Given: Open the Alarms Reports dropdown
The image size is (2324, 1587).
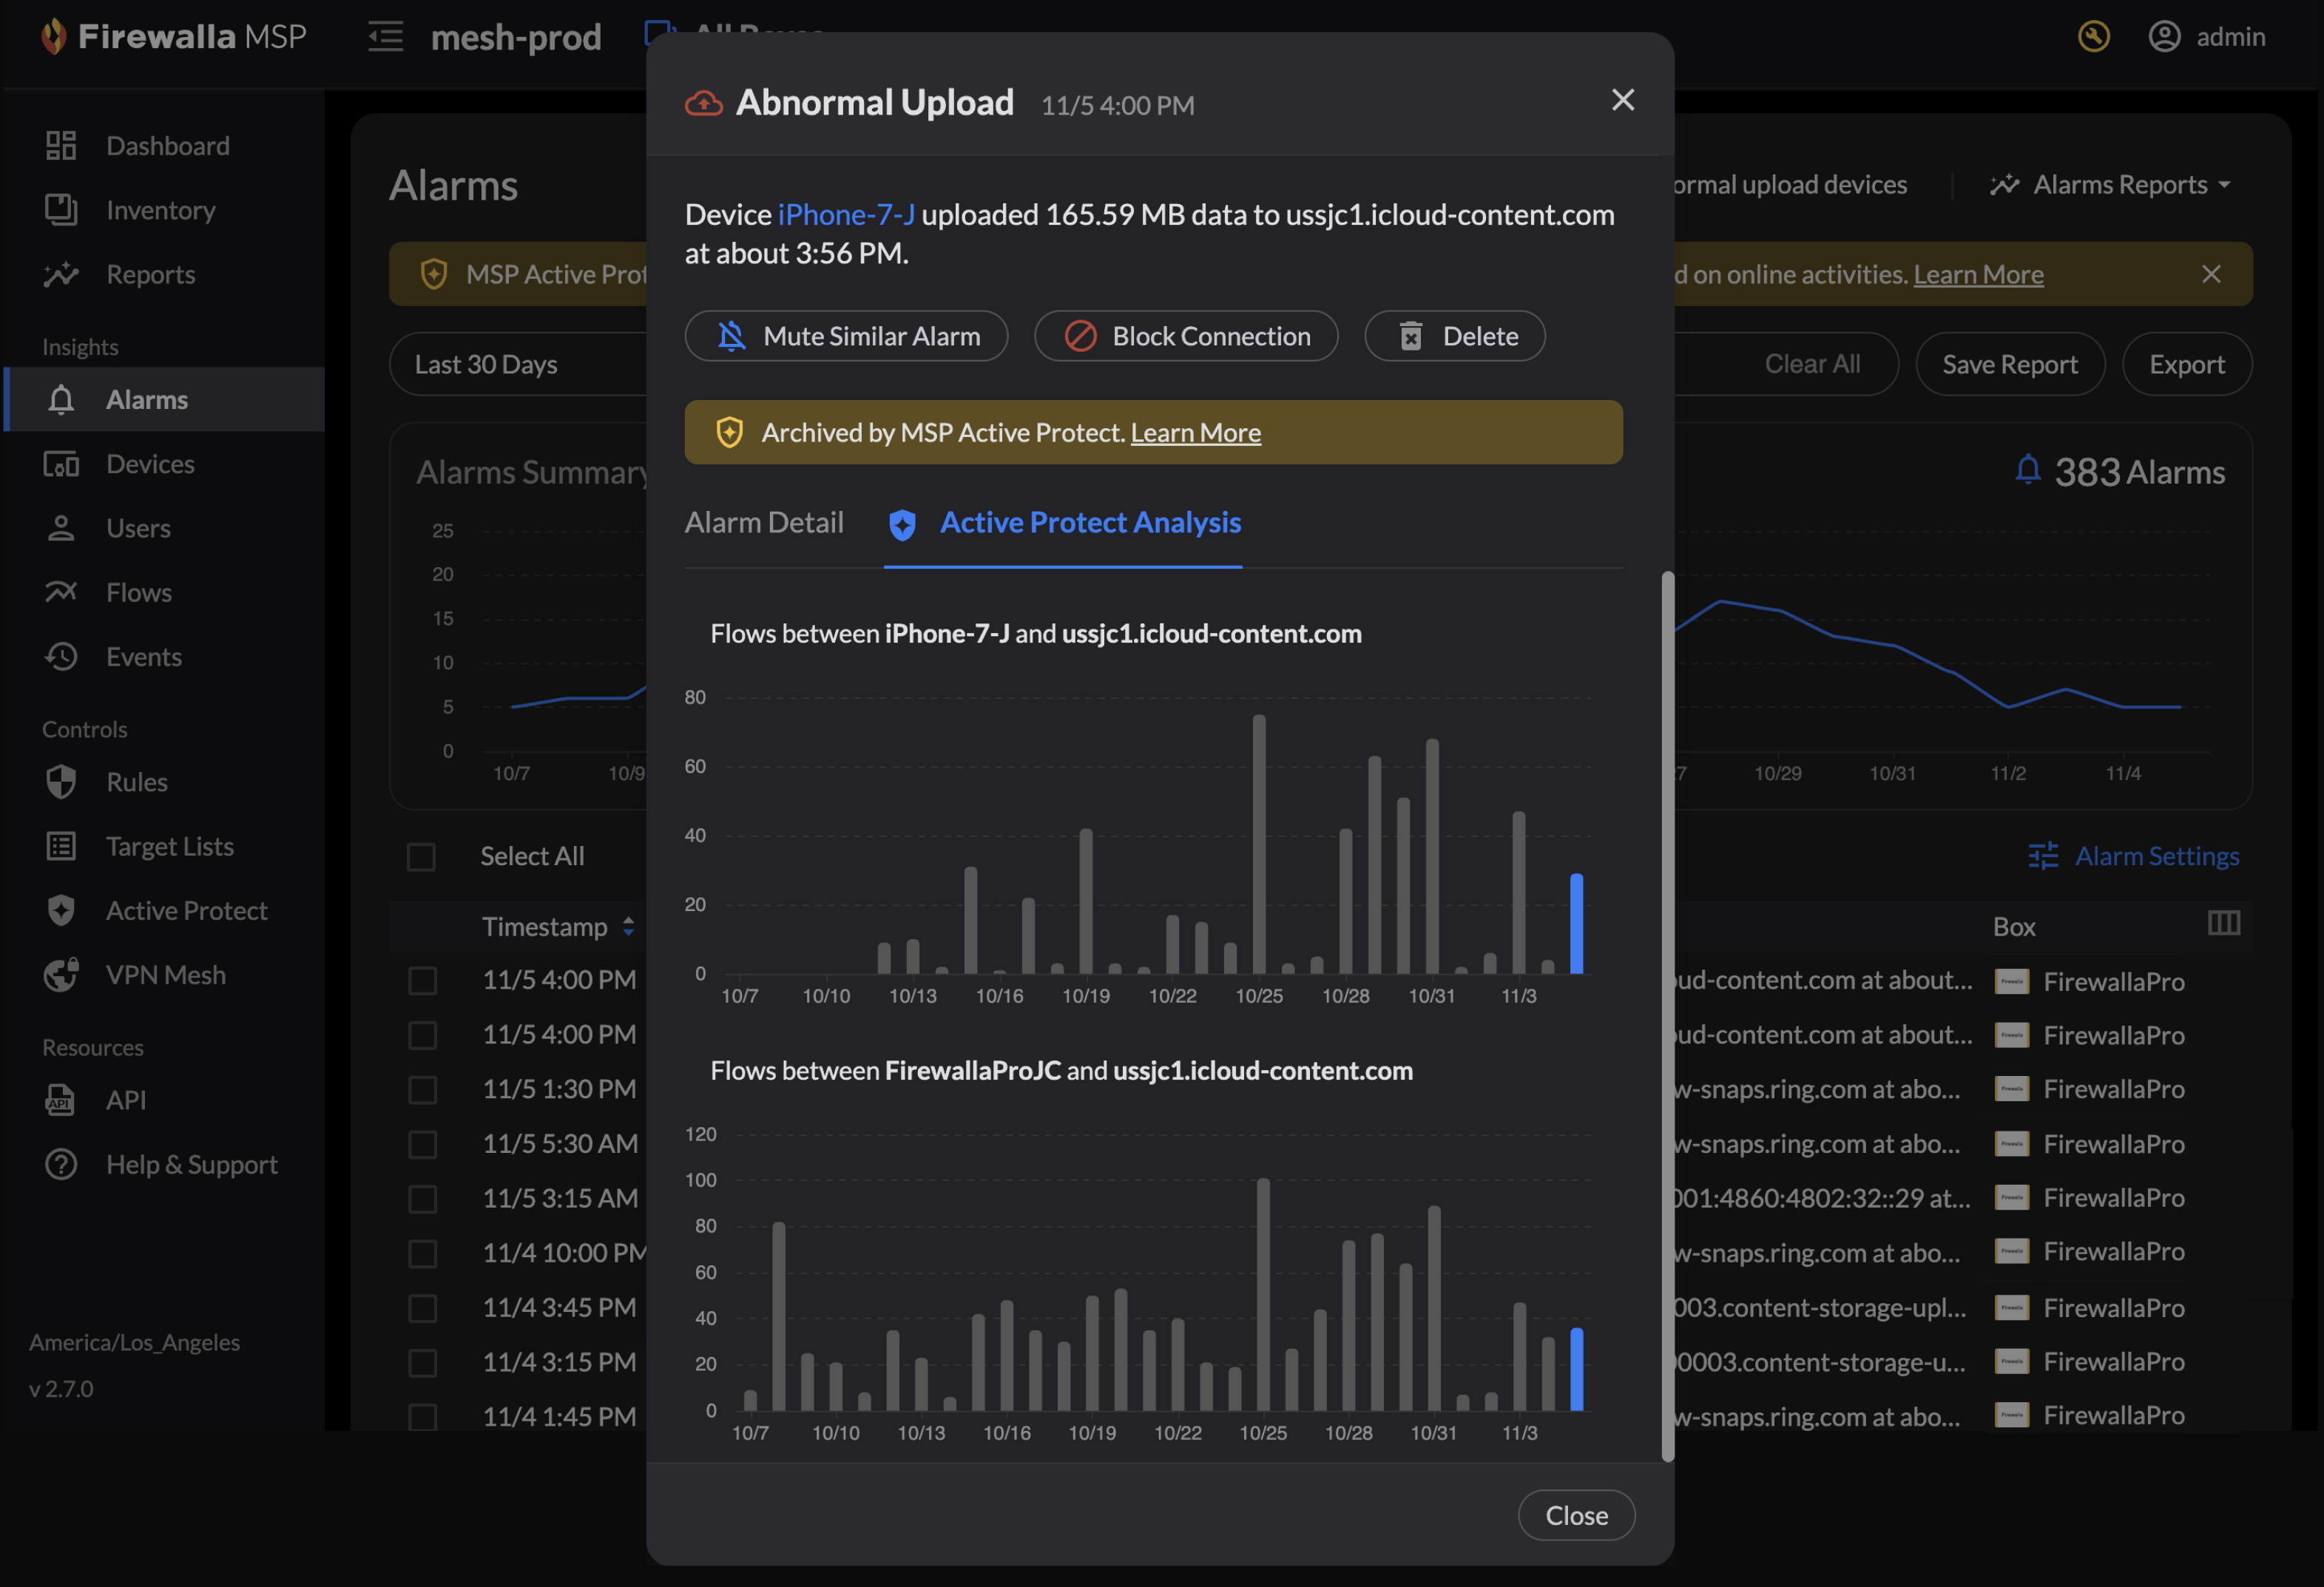Looking at the screenshot, I should (x=2110, y=185).
